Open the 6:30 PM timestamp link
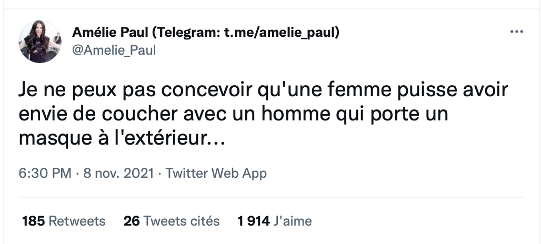Screen dimensions: 541x244 (x=45, y=173)
